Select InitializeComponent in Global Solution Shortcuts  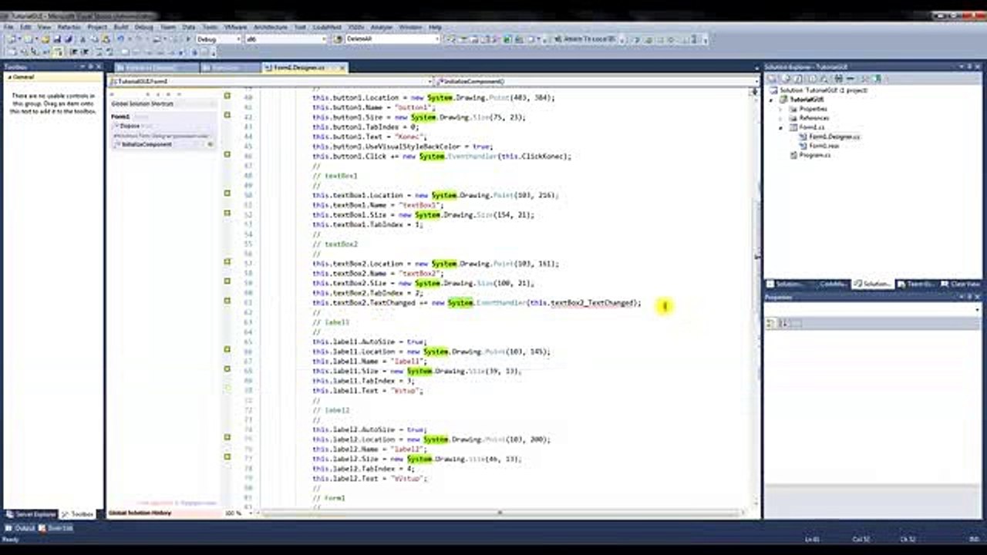(x=147, y=144)
